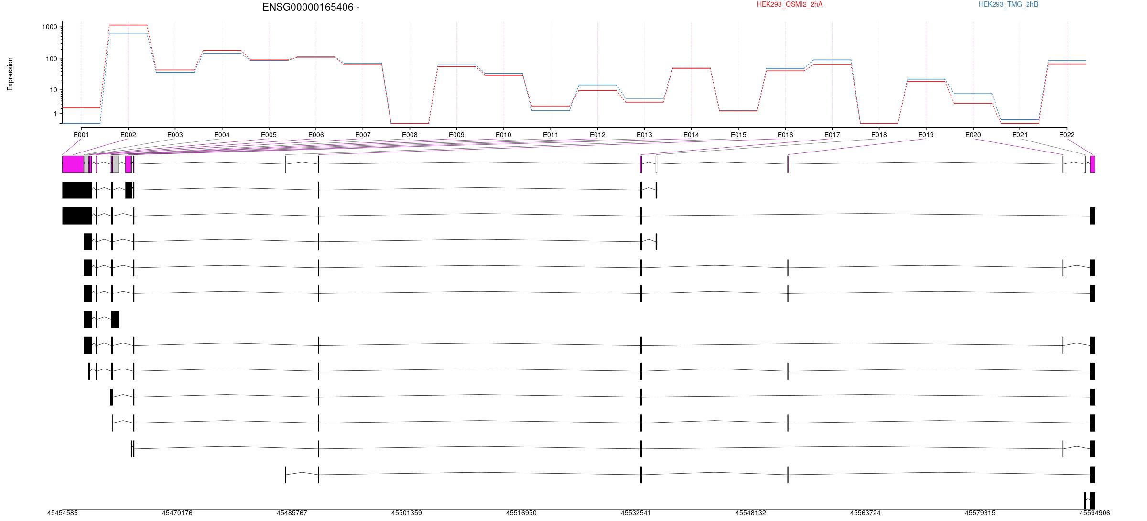The width and height of the screenshot is (1147, 521).
Task: Click exon label E017
Action: click(x=832, y=135)
